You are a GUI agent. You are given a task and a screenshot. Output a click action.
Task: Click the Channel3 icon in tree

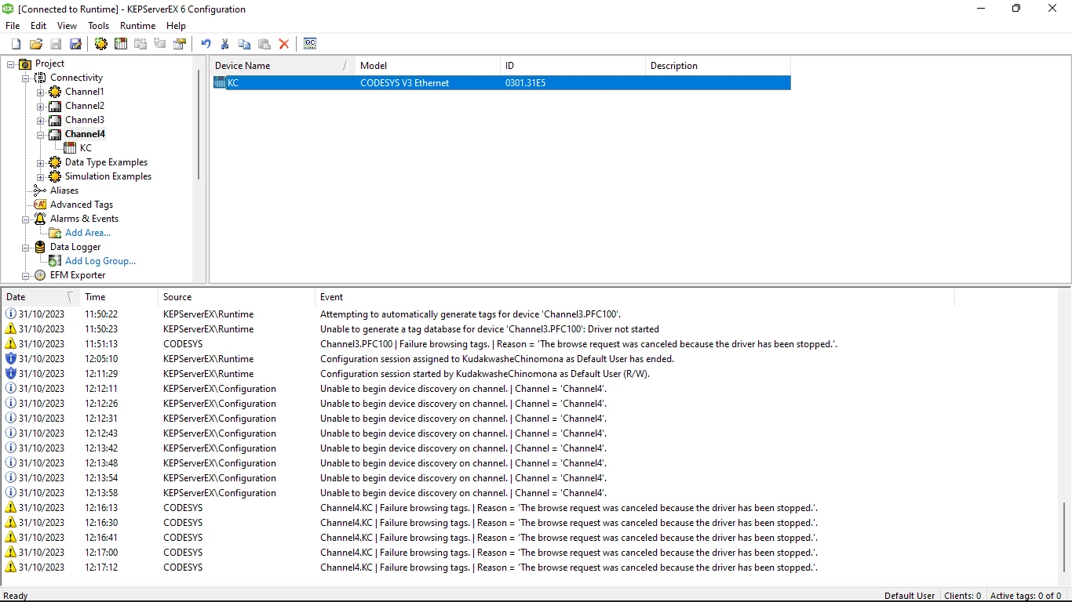click(55, 120)
